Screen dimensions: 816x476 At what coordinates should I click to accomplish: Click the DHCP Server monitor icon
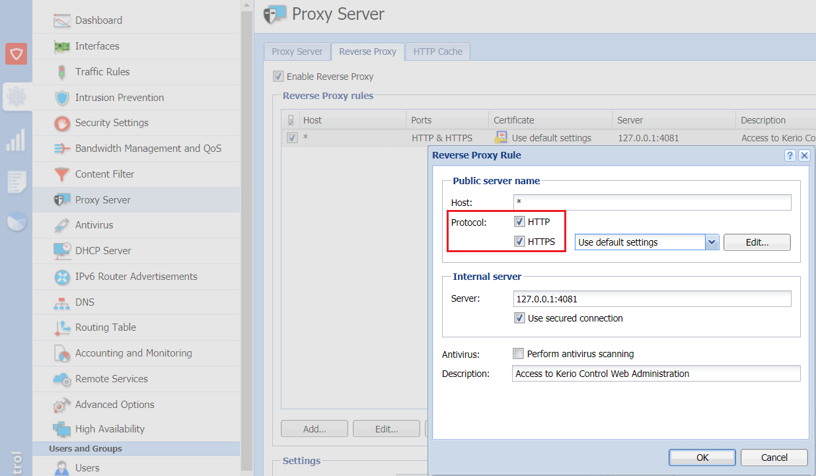(62, 251)
